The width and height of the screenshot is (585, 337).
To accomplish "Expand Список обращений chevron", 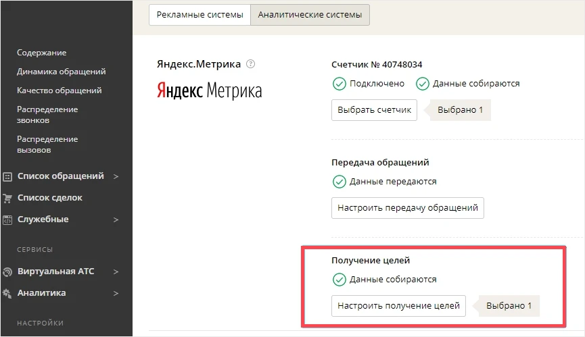I will tap(116, 176).
